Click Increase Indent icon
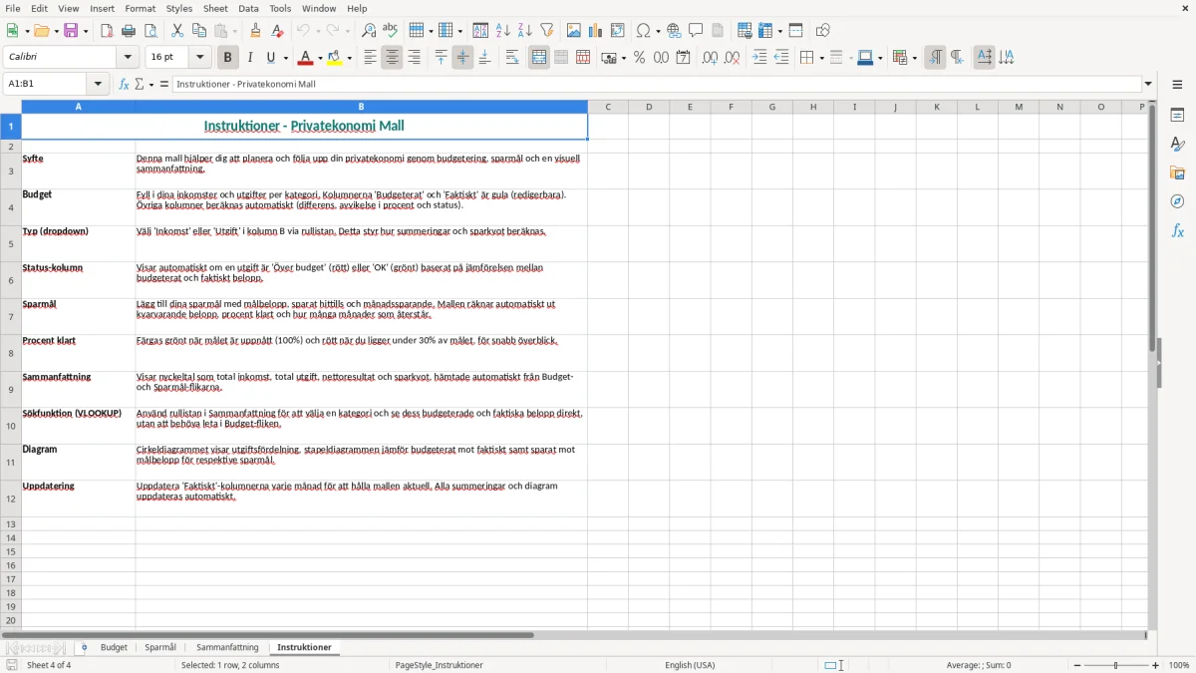 pos(759,58)
